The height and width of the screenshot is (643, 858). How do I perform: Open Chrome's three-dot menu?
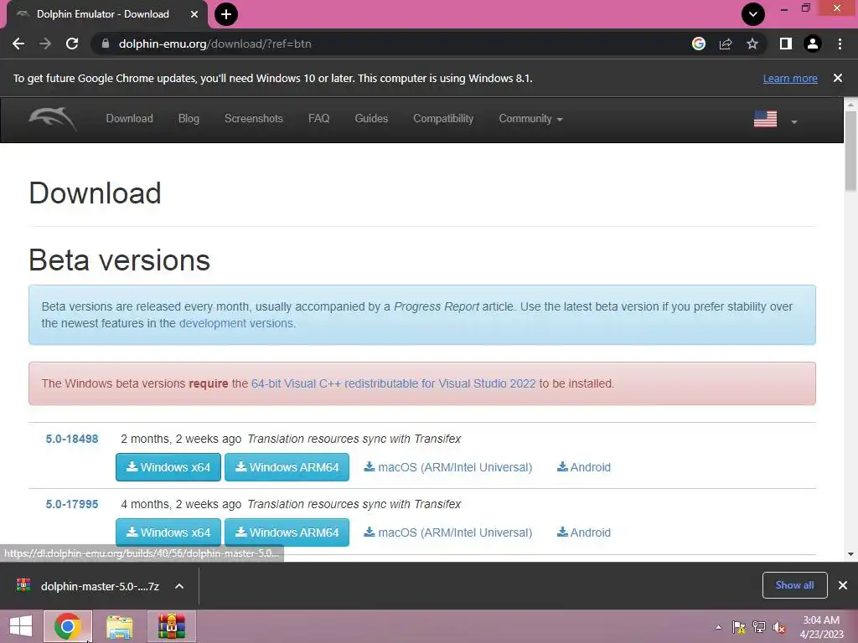tap(840, 44)
